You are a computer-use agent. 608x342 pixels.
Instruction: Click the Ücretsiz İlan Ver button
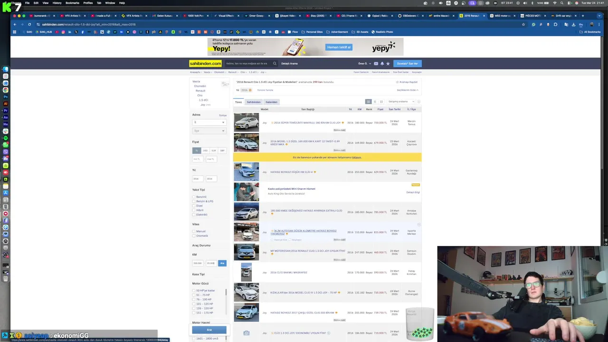pyautogui.click(x=408, y=63)
